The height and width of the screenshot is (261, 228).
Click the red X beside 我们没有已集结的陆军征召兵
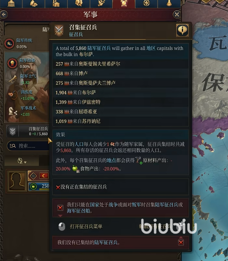(x=181, y=242)
